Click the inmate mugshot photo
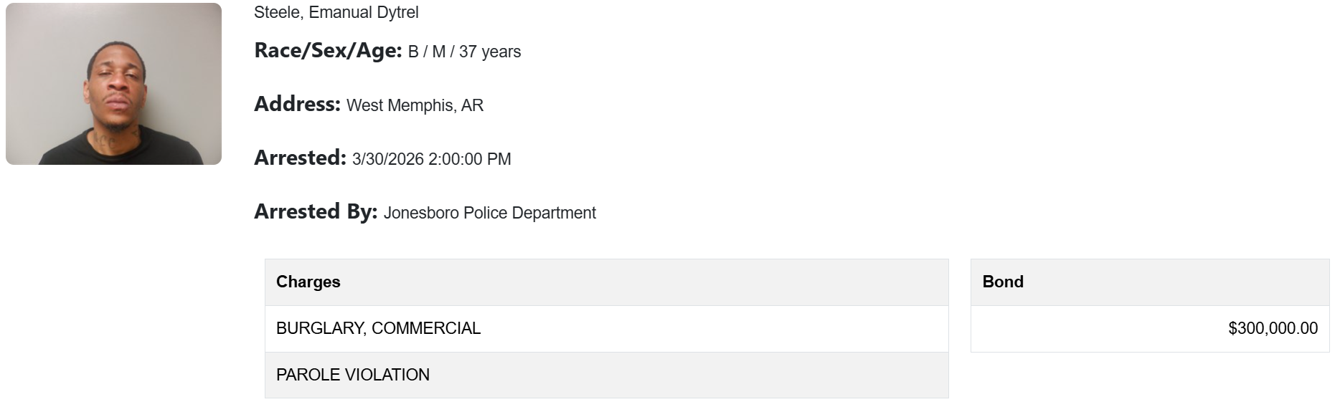This screenshot has width=1335, height=407. click(x=113, y=84)
